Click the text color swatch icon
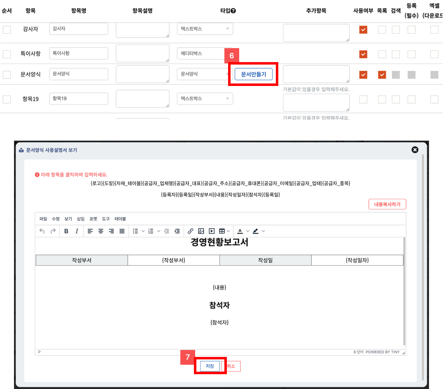 pos(240,231)
